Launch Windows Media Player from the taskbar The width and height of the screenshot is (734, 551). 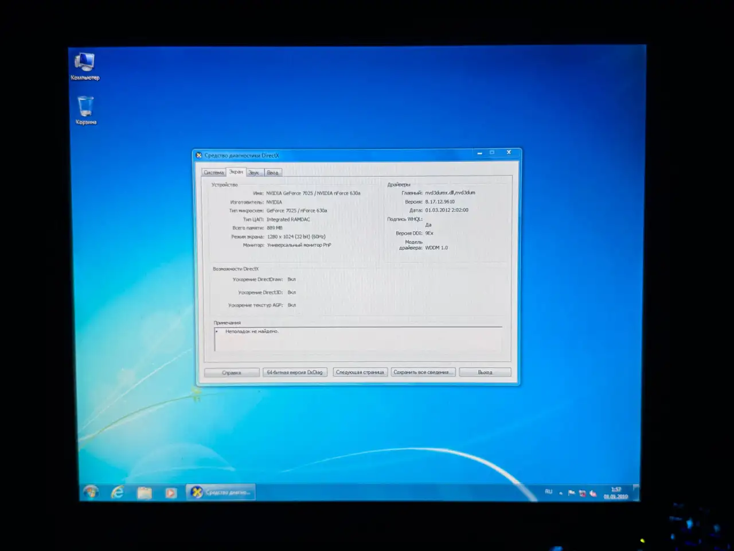pos(171,492)
